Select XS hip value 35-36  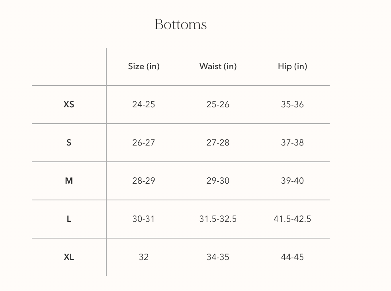coord(292,105)
